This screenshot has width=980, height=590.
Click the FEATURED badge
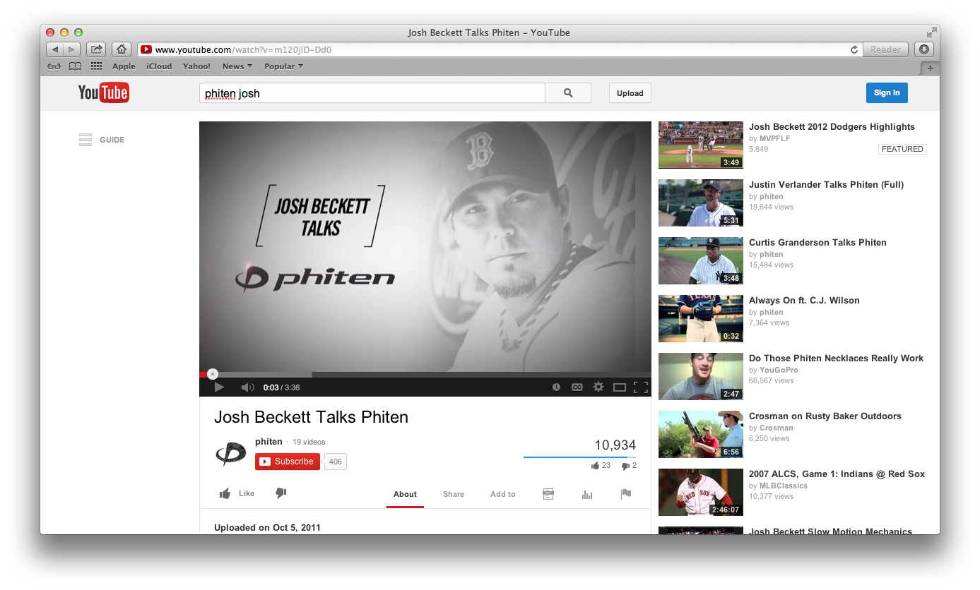(x=902, y=149)
